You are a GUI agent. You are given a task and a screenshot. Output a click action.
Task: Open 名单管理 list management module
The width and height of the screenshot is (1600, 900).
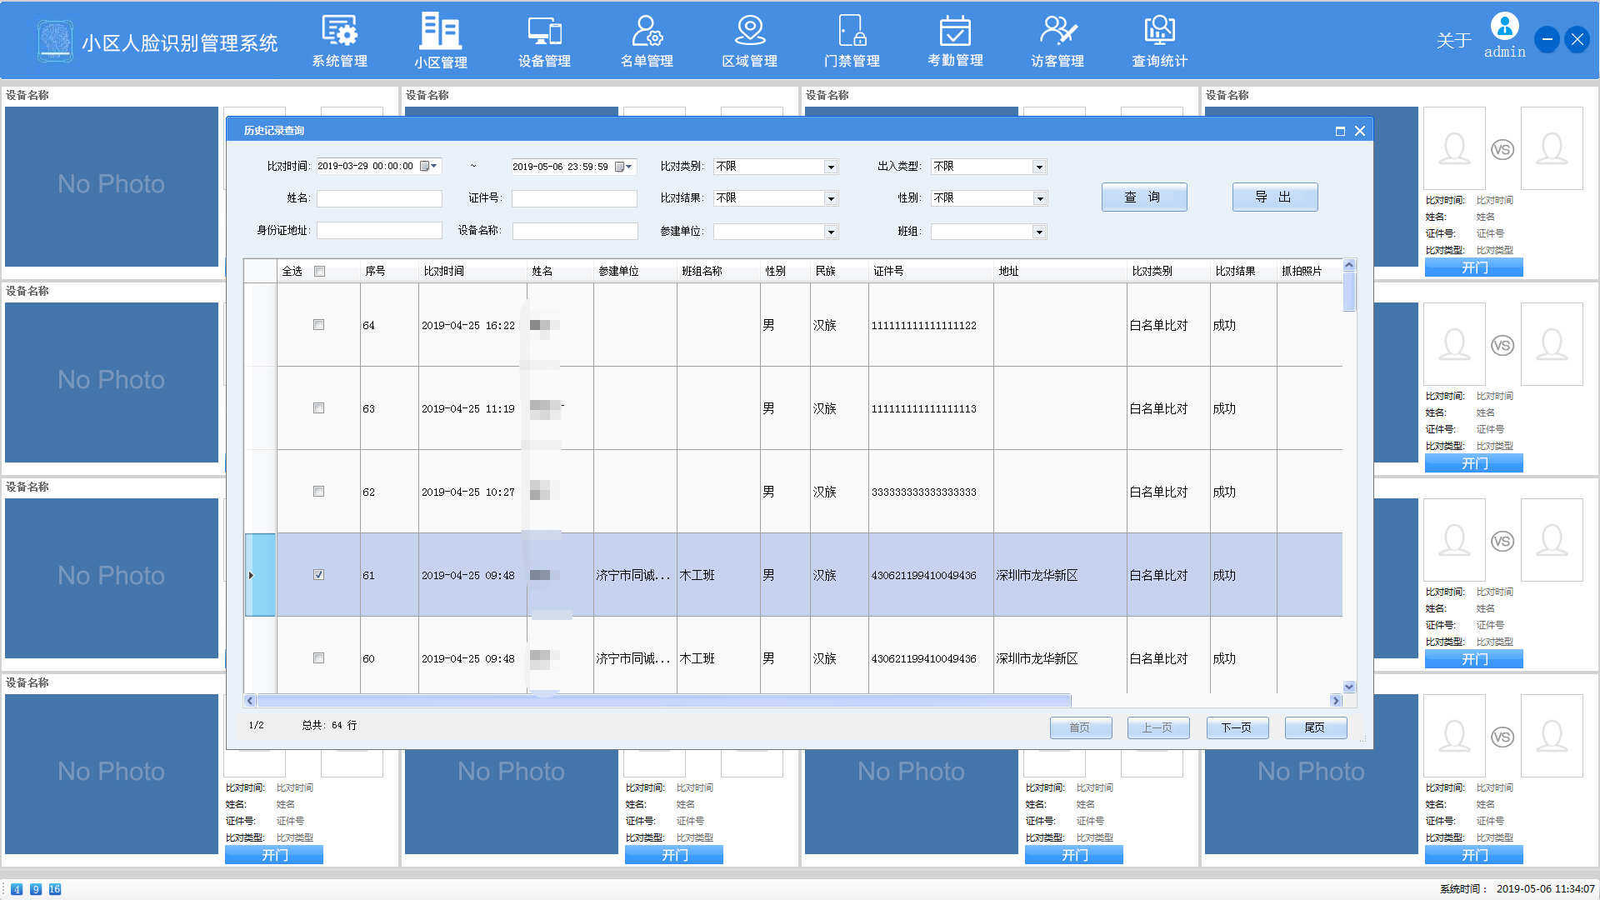click(x=647, y=41)
